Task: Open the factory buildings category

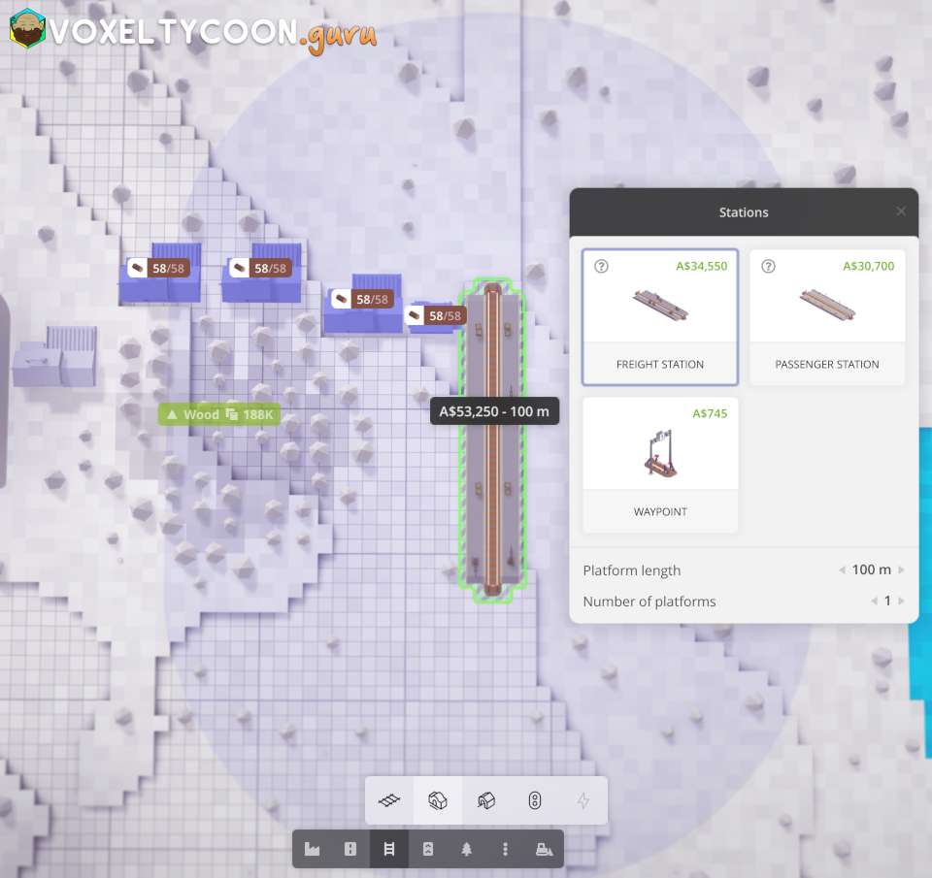Action: point(312,849)
